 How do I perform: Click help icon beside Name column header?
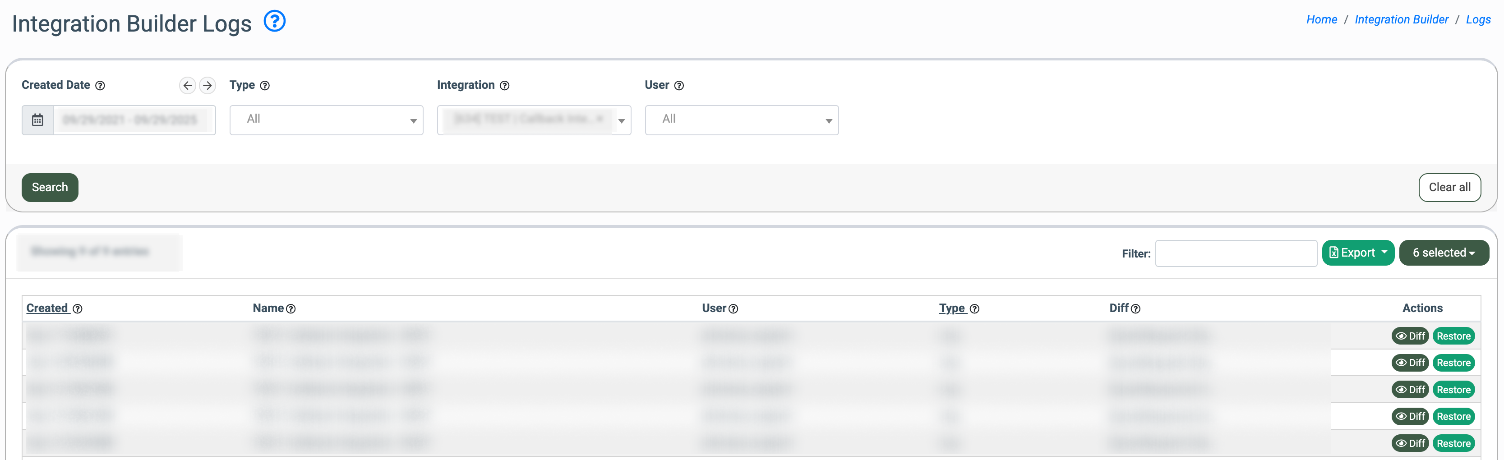click(291, 309)
